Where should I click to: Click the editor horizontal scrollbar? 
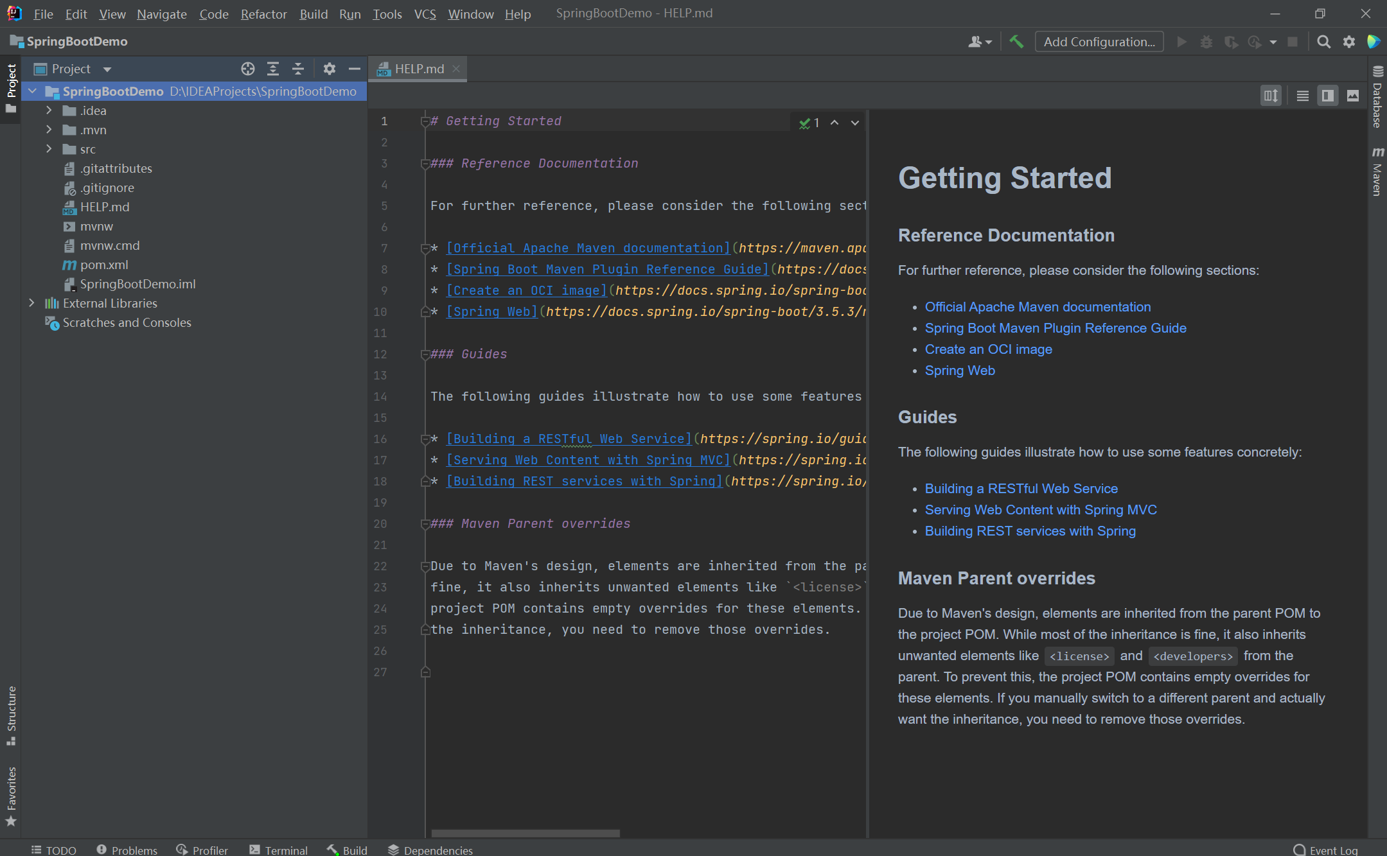coord(525,834)
